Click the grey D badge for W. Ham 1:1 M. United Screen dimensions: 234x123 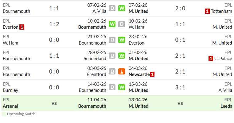tap(122, 24)
